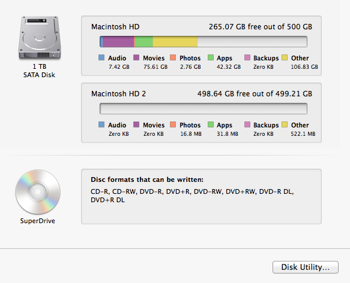This screenshot has height=283, width=350.
Task: Open Disk Utility button
Action: [306, 267]
